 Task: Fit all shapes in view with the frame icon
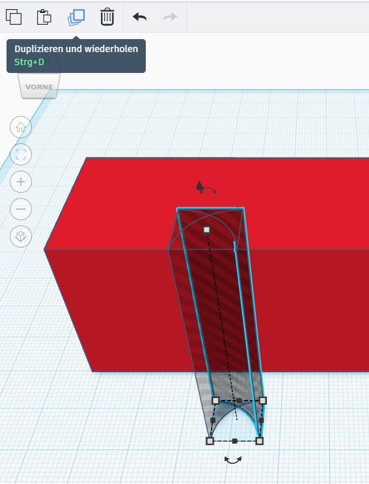[21, 154]
